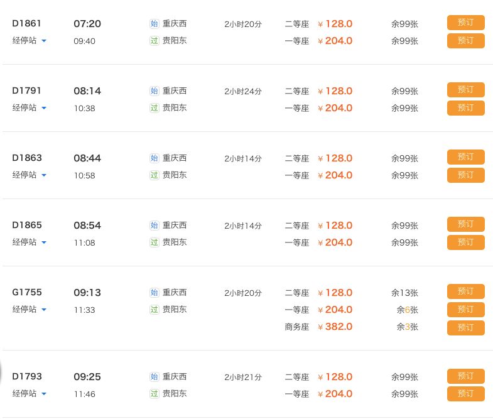Click the 过 pass-through icon for D1791
This screenshot has width=493, height=419.
tap(154, 108)
